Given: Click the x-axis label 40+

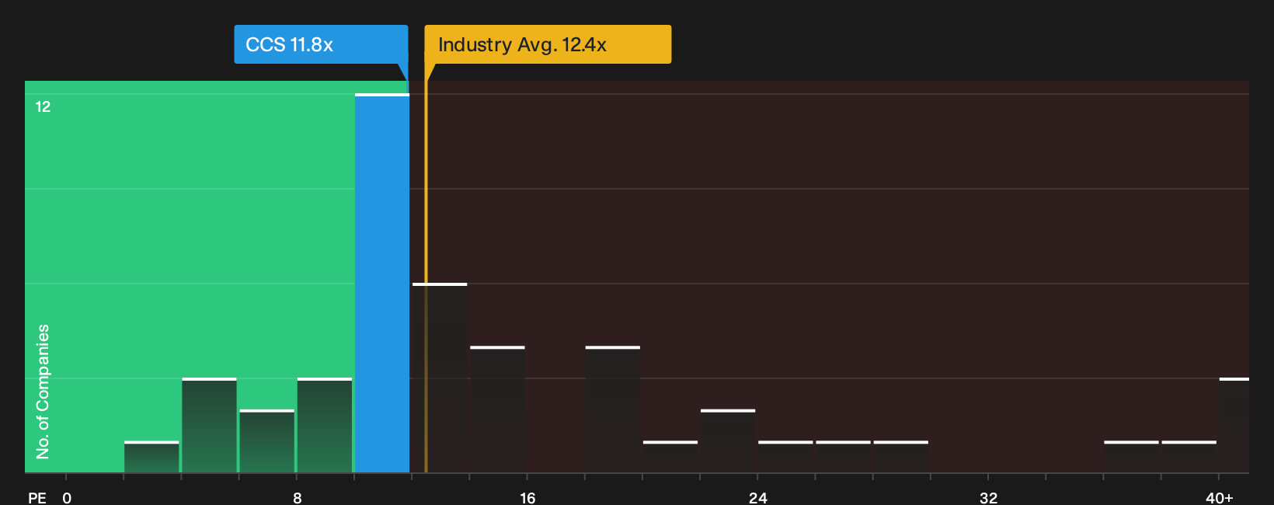Looking at the screenshot, I should tap(1219, 497).
